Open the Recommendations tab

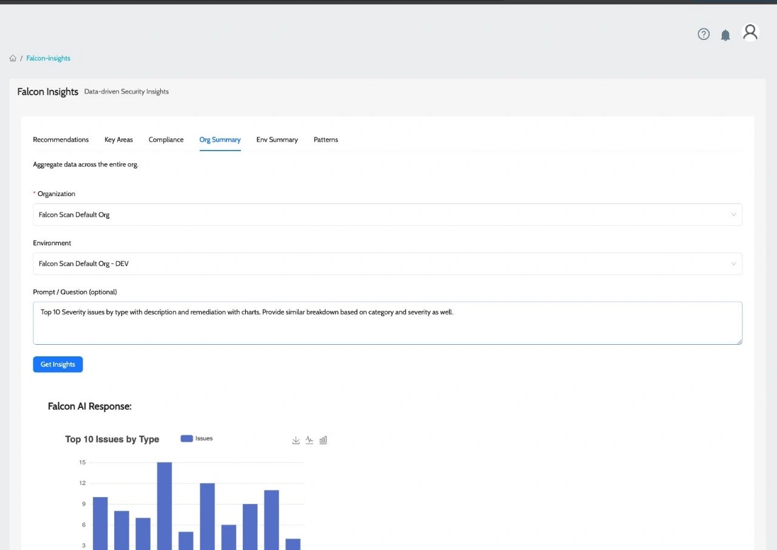coord(61,140)
